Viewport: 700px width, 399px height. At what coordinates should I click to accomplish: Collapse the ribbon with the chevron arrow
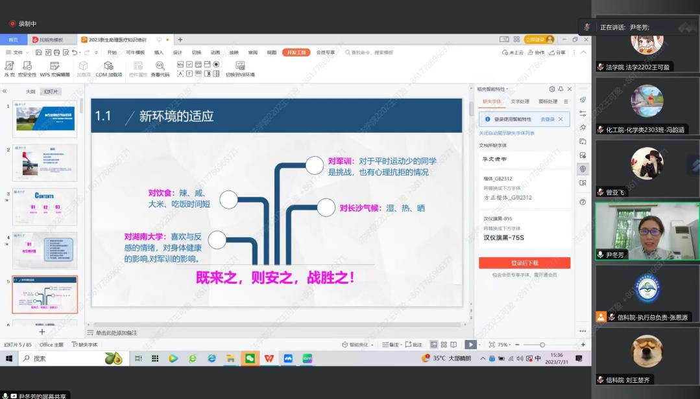(x=583, y=52)
